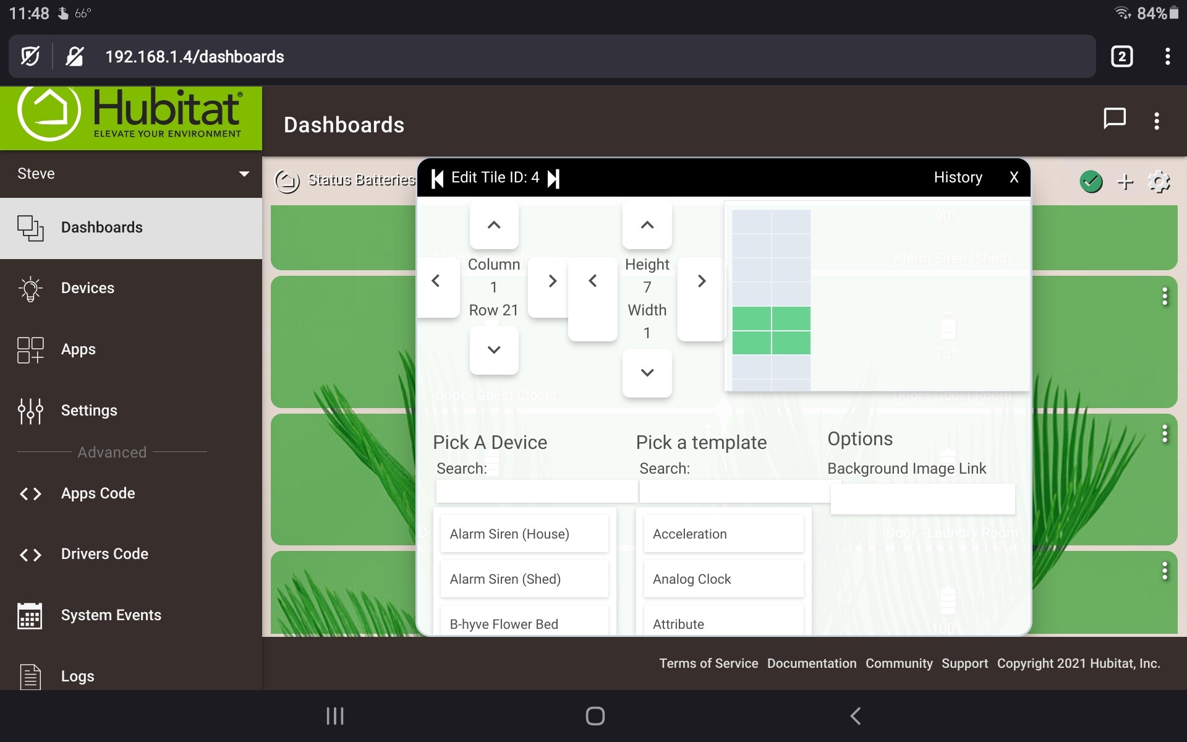Image resolution: width=1187 pixels, height=742 pixels.
Task: Open the Dashboards header overflow menu
Action: pos(1157,121)
